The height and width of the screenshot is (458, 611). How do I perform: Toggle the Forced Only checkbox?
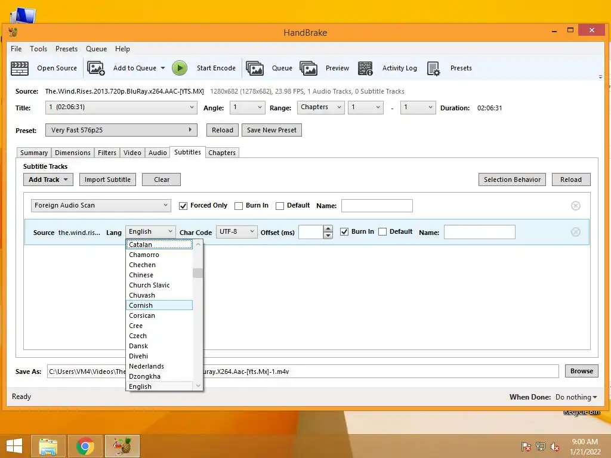click(183, 206)
